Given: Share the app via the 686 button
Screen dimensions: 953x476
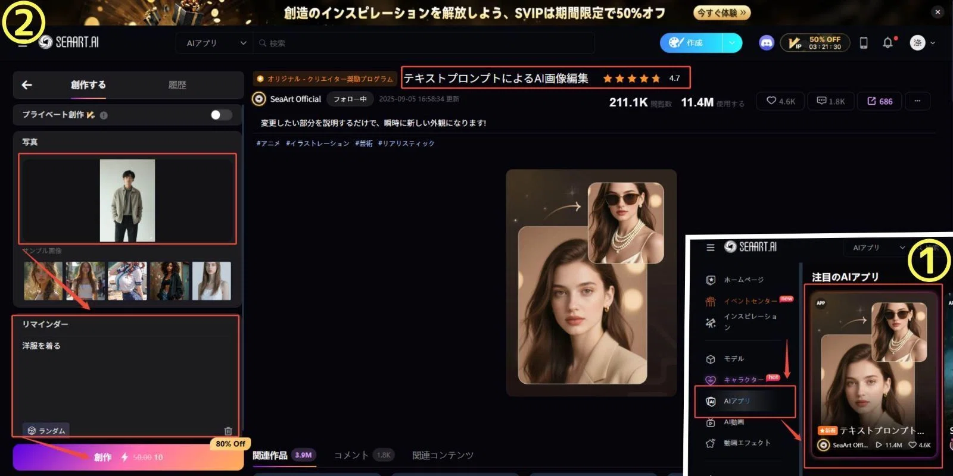Looking at the screenshot, I should coord(880,101).
